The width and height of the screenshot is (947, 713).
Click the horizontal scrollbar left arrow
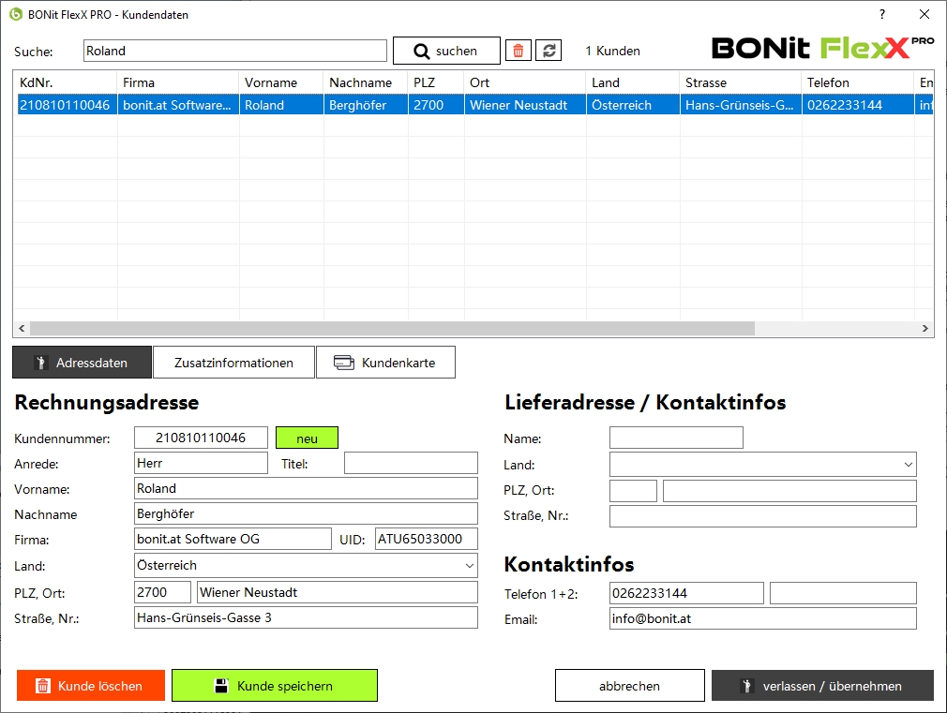pos(22,329)
